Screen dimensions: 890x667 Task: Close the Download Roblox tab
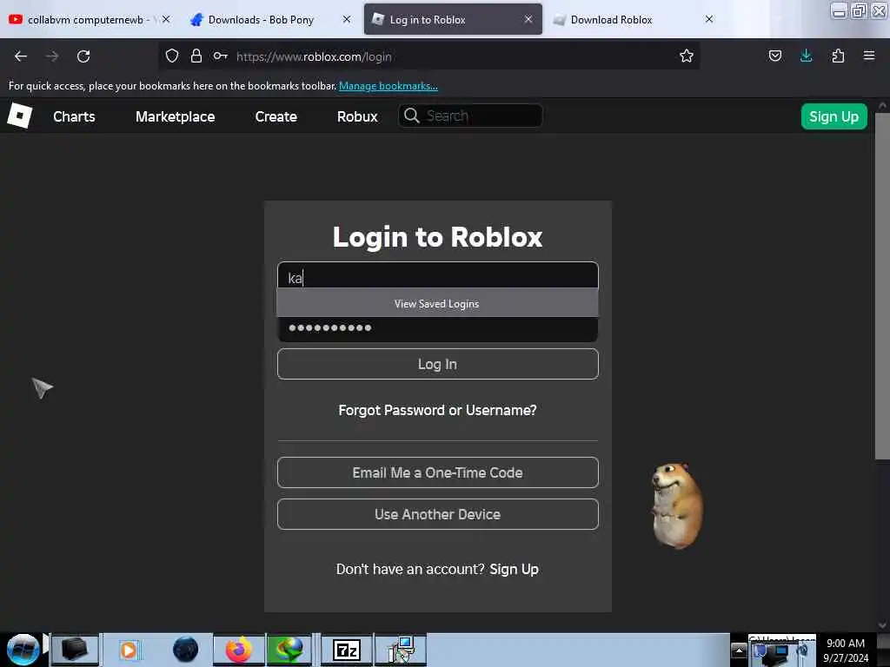(x=709, y=19)
